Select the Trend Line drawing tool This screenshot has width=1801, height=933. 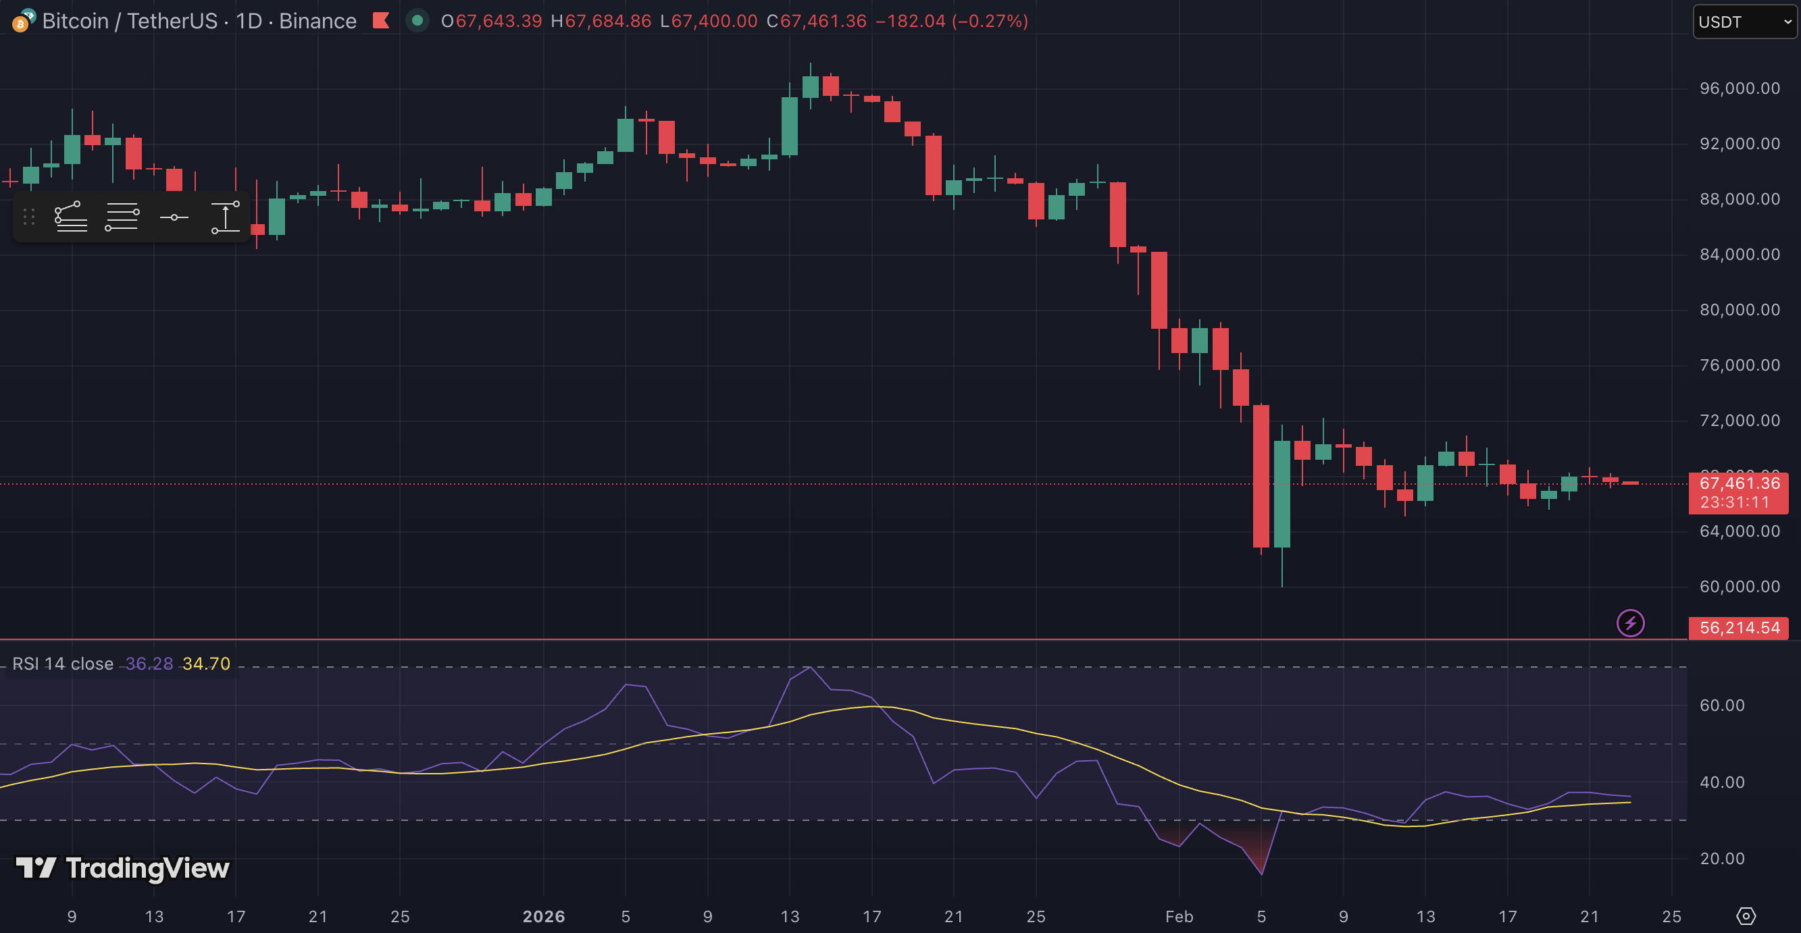point(70,217)
